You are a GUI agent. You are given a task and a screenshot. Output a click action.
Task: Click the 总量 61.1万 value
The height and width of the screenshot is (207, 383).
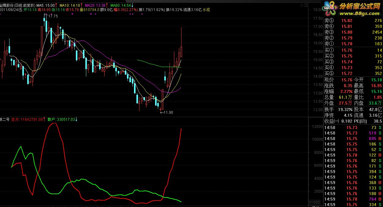pyautogui.click(x=346, y=97)
